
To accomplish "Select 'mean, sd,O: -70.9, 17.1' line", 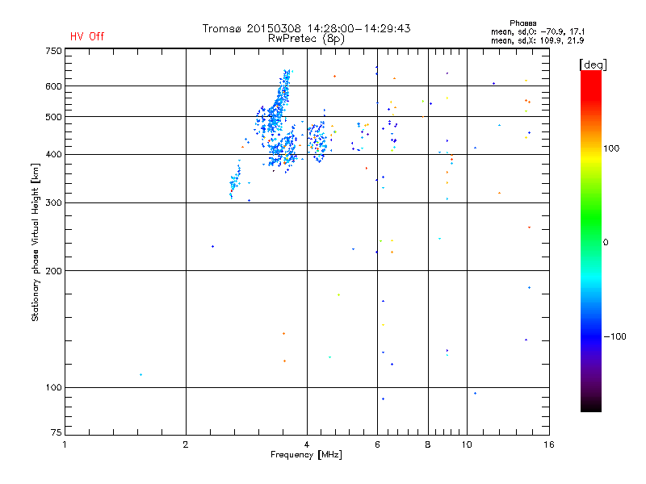I will pos(538,31).
